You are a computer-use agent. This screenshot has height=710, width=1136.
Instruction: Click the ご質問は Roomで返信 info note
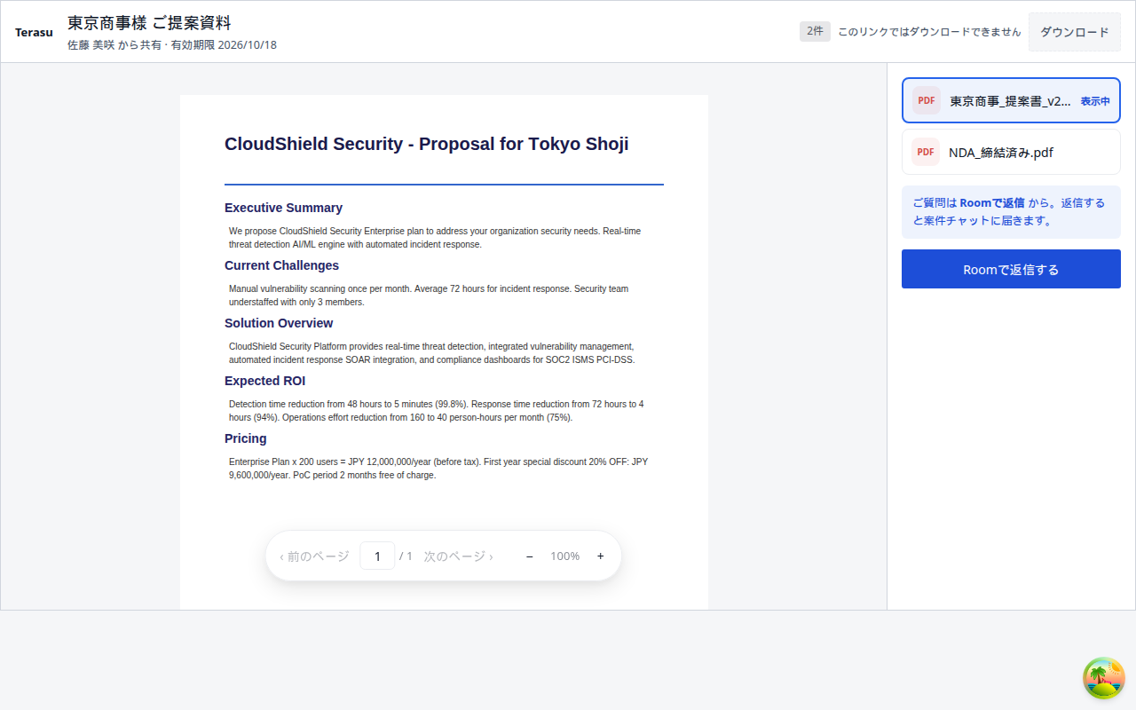point(1011,212)
